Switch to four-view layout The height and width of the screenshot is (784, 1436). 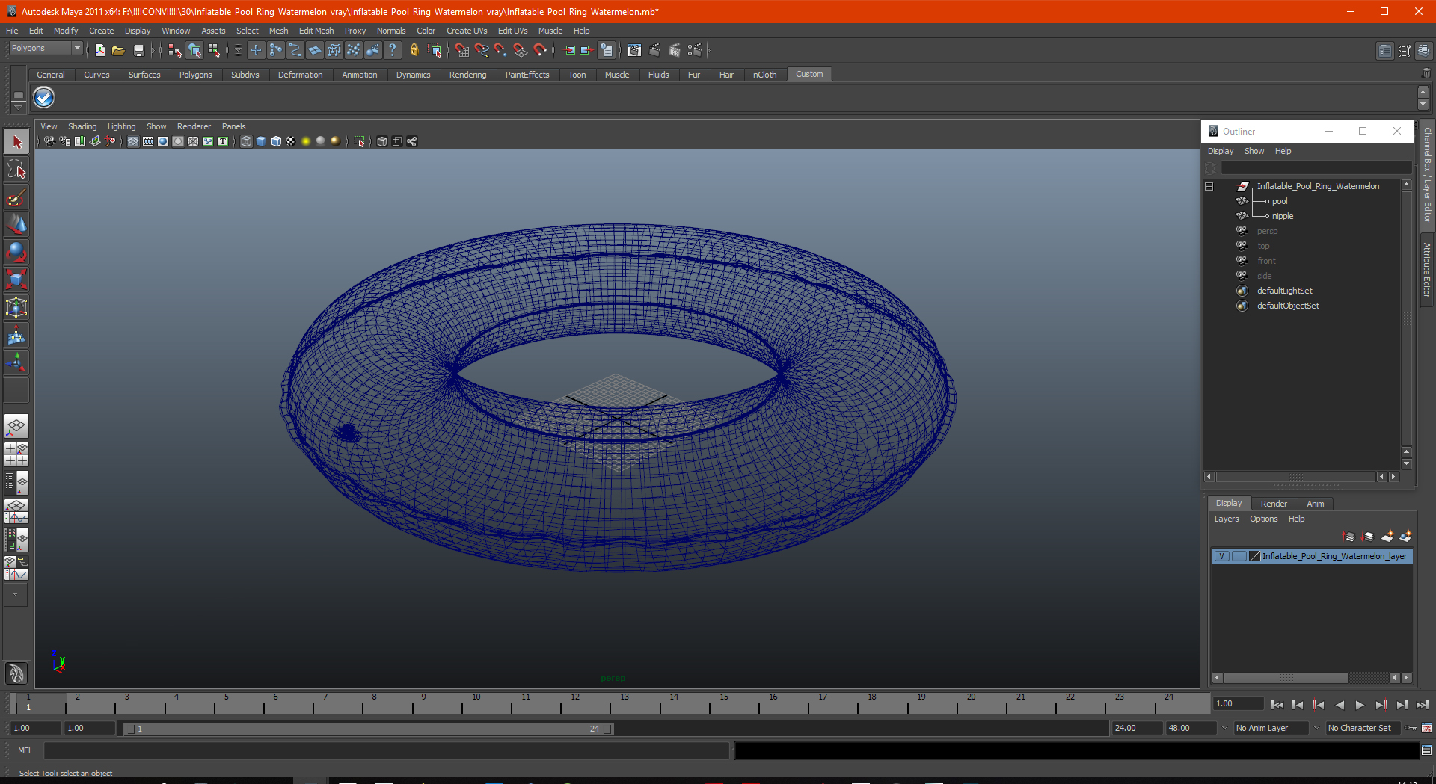[x=16, y=454]
